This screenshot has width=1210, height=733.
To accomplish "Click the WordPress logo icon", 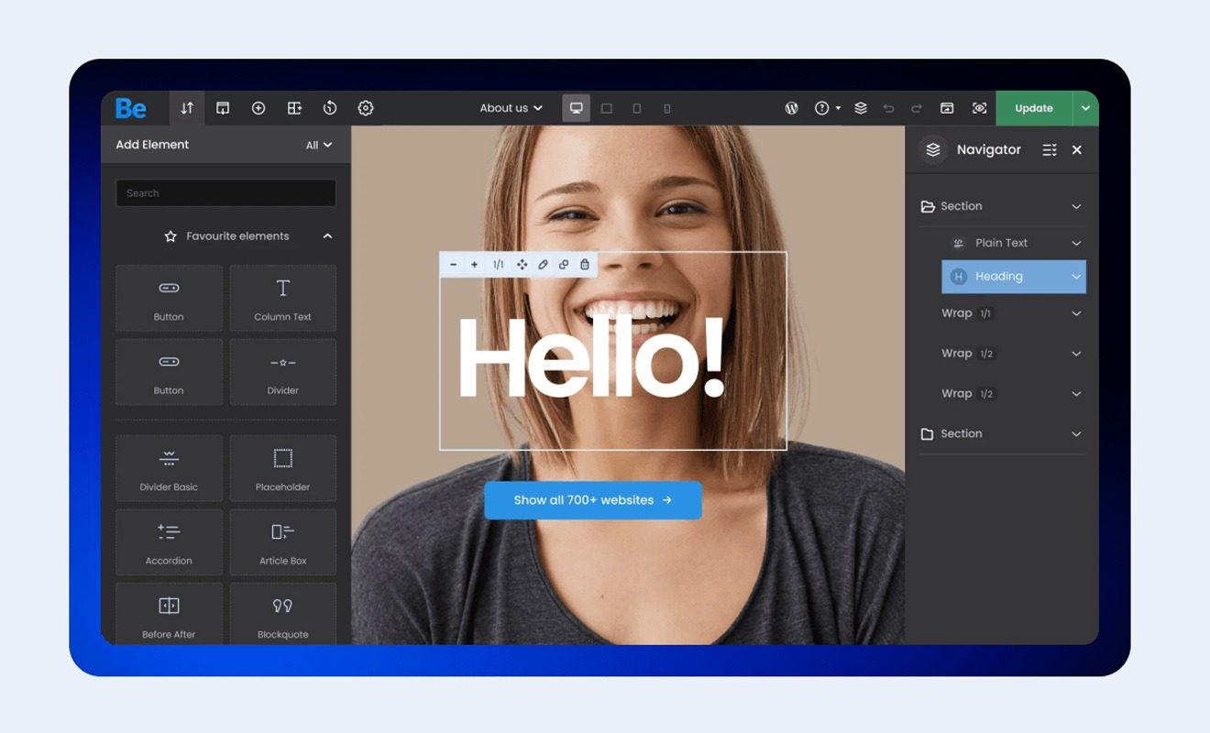I will point(792,108).
